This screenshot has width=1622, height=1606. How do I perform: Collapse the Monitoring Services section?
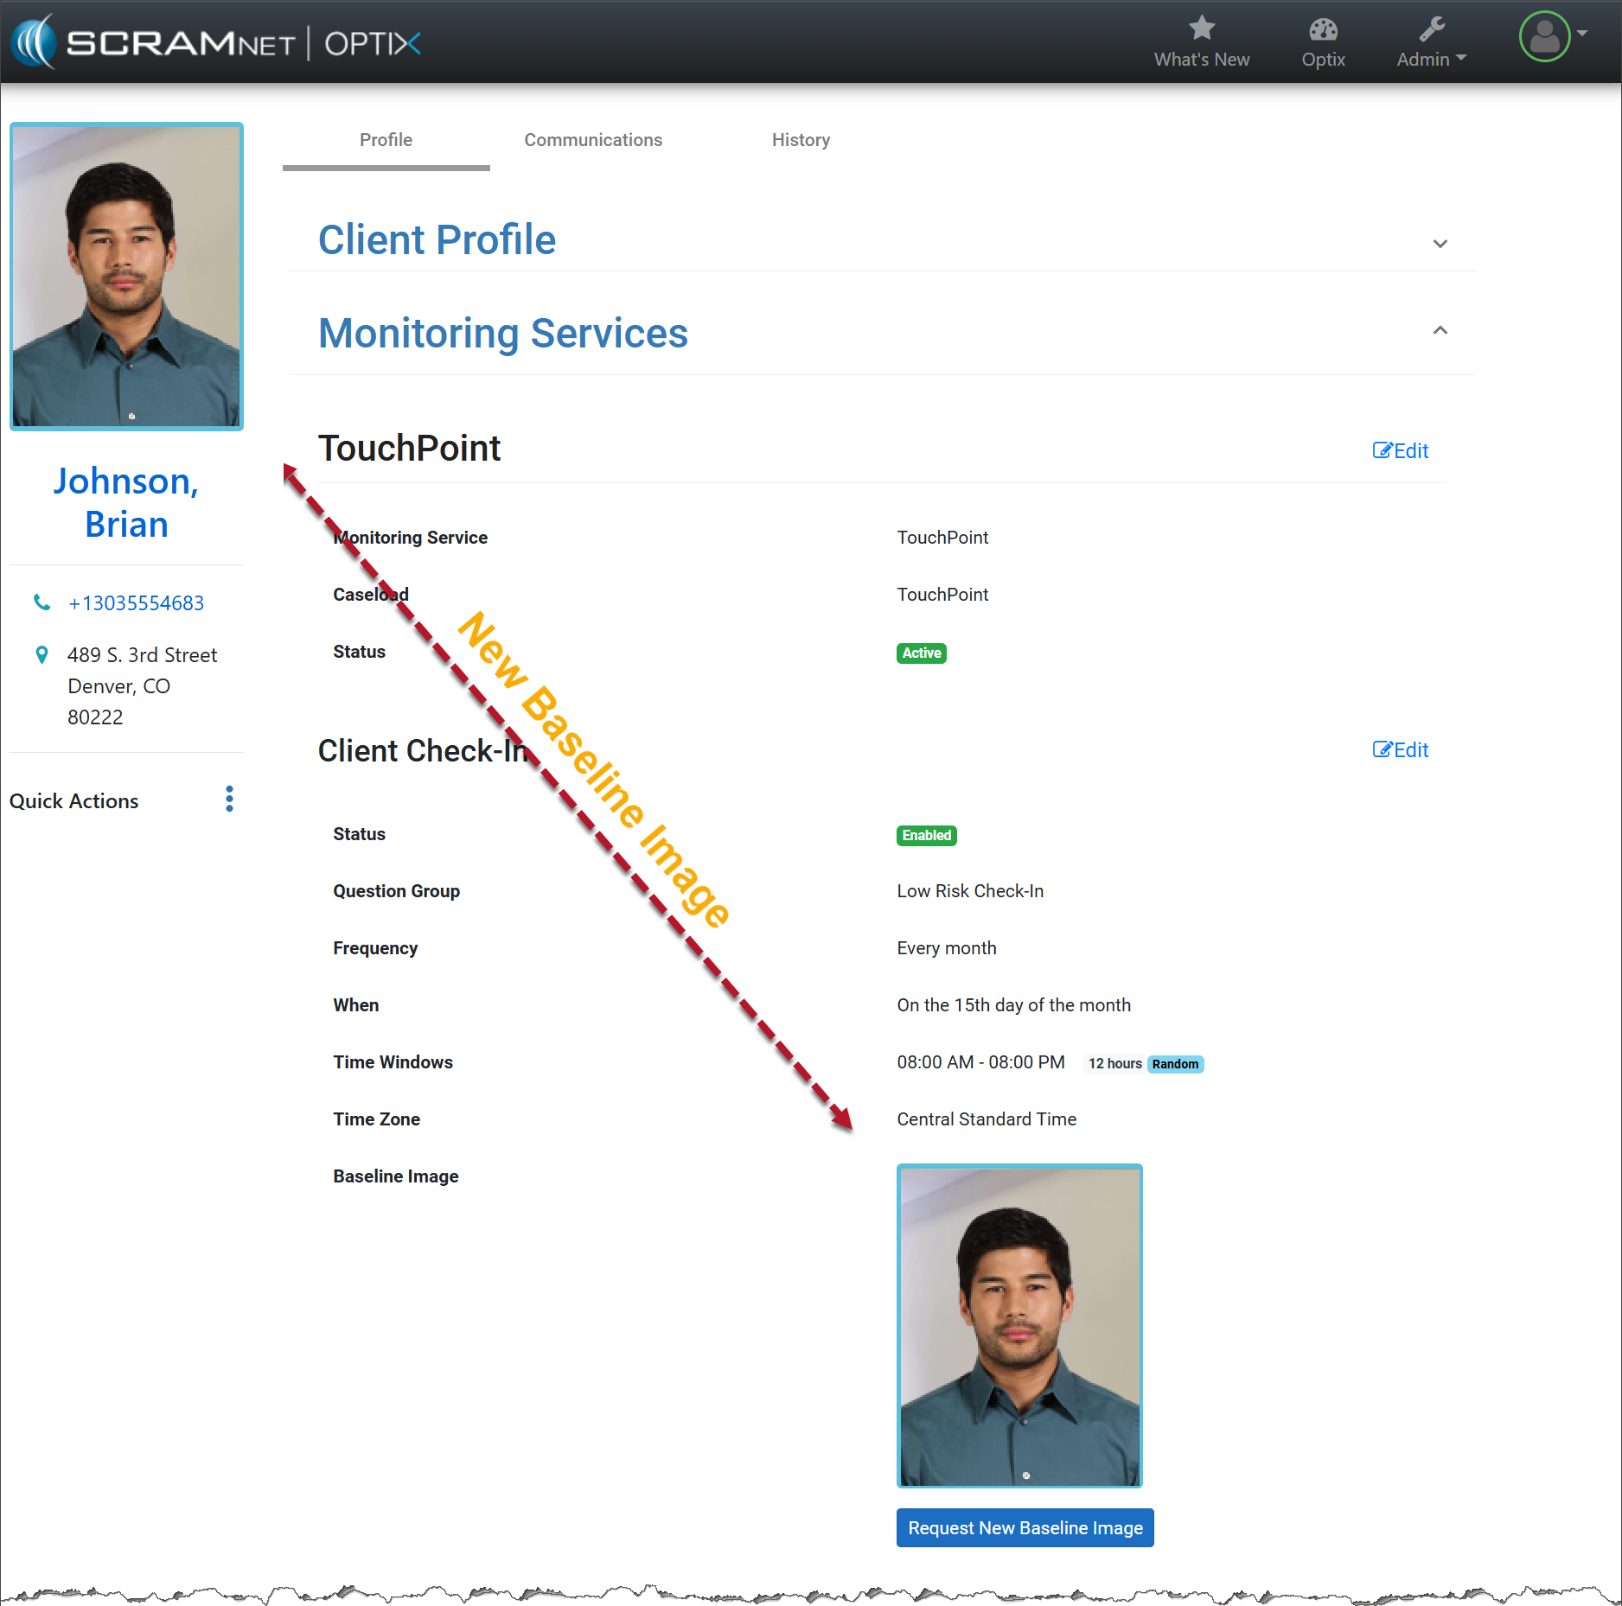click(x=1440, y=331)
